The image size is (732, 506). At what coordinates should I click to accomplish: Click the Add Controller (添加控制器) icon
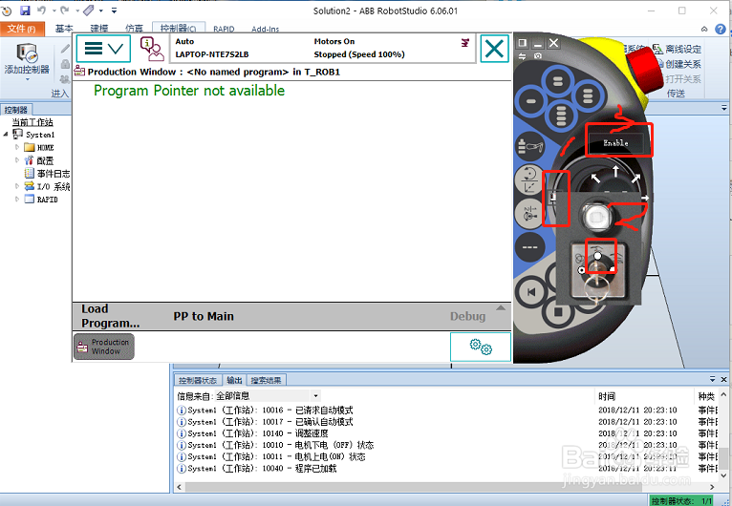click(x=27, y=53)
